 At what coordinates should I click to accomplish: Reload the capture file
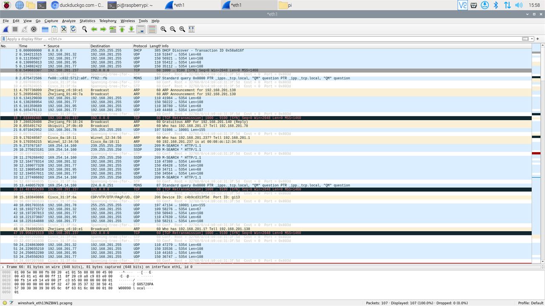pos(73,29)
